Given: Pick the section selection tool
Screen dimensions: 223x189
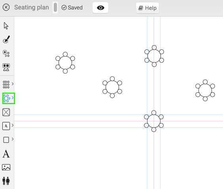Looking at the screenshot, I should tap(6, 67).
